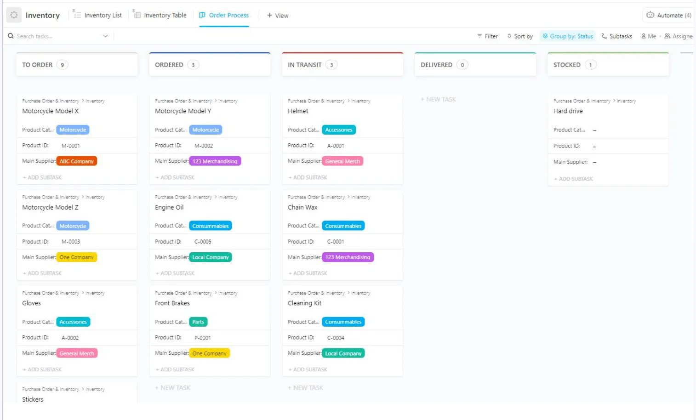
Task: Add subtask to Hard drive card
Action: click(x=574, y=179)
